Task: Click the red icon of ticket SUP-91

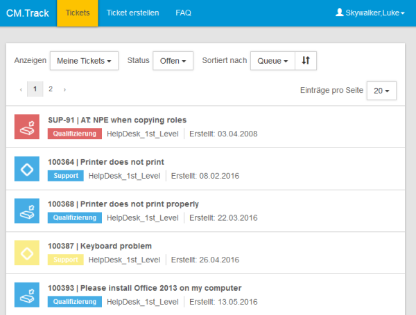Action: click(x=27, y=127)
